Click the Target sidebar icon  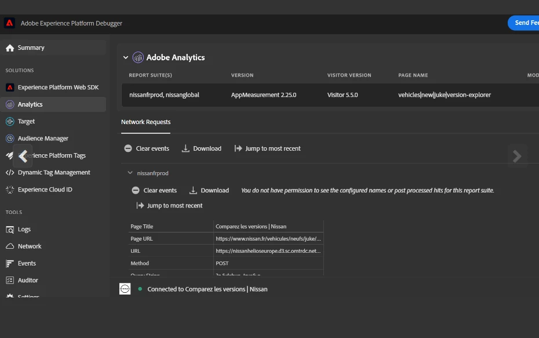click(10, 121)
